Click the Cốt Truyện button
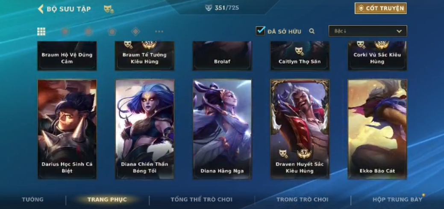 tap(381, 8)
